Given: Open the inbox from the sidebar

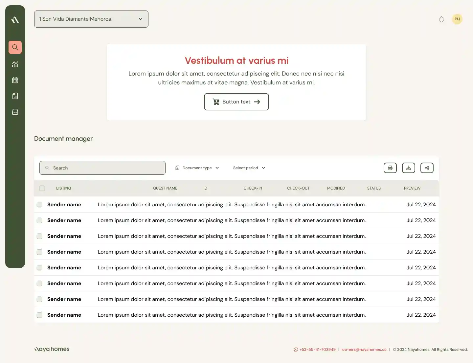Looking at the screenshot, I should tap(15, 112).
